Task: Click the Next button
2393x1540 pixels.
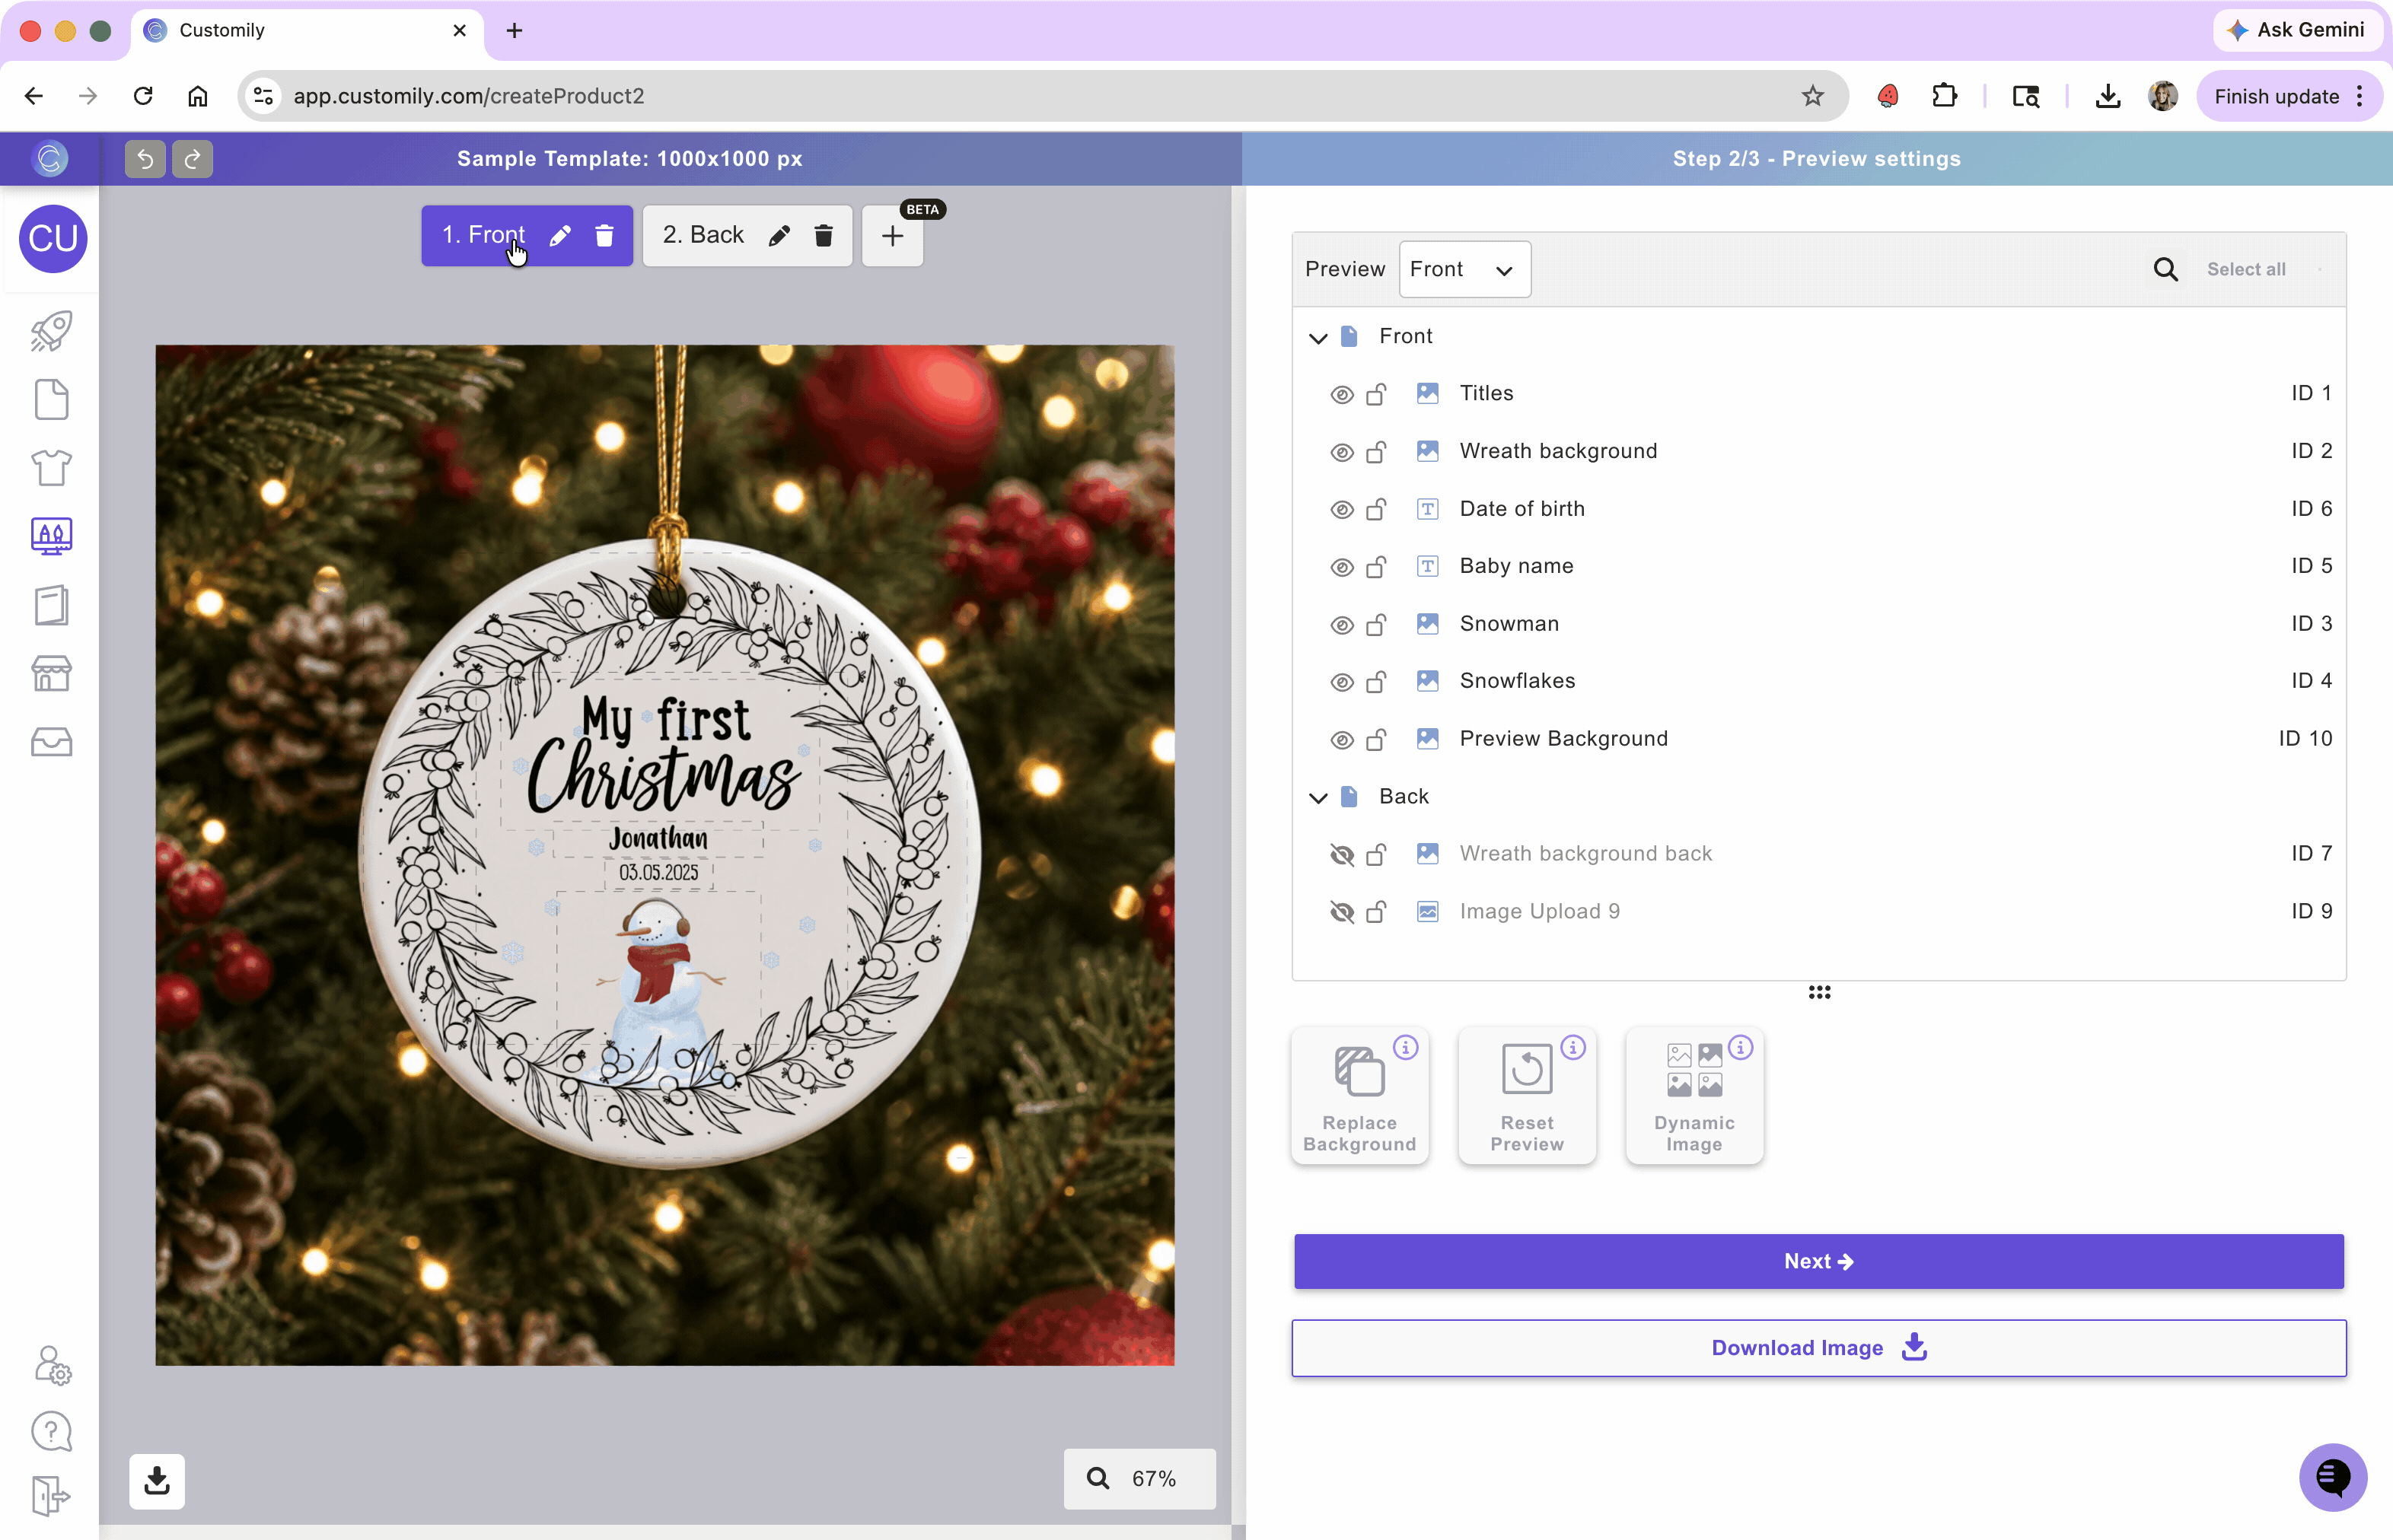Action: pos(1818,1261)
